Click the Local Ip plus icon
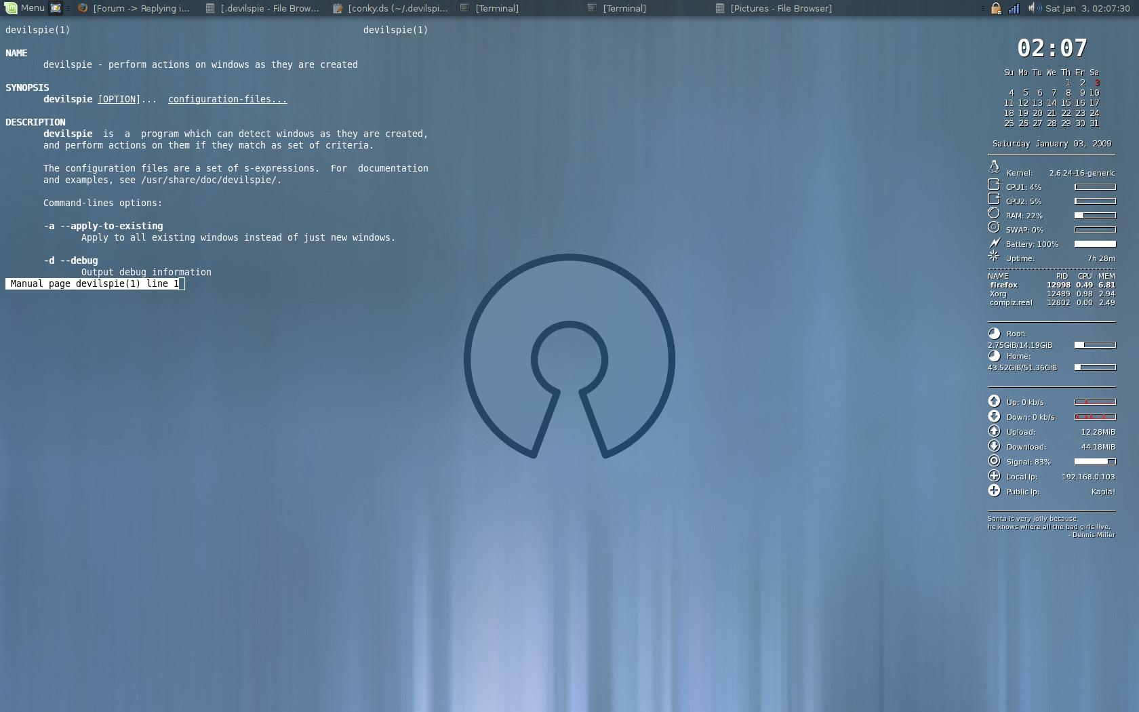The image size is (1139, 712). click(x=994, y=475)
